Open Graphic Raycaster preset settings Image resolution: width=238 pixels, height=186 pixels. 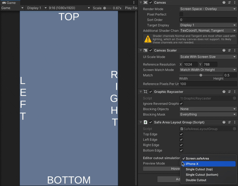click(229, 92)
